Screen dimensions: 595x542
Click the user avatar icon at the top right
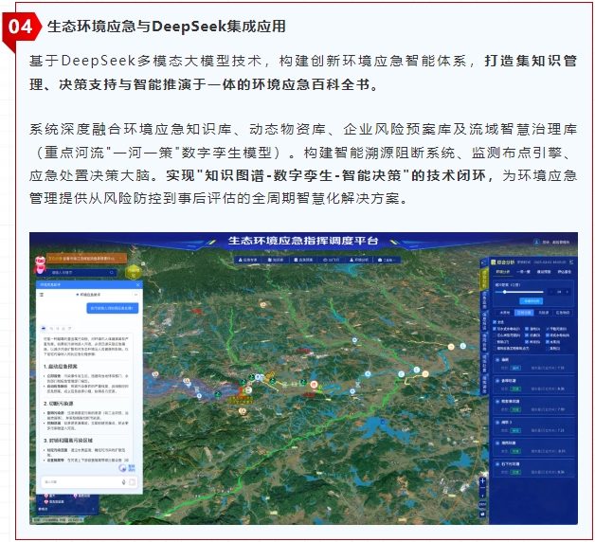point(536,243)
